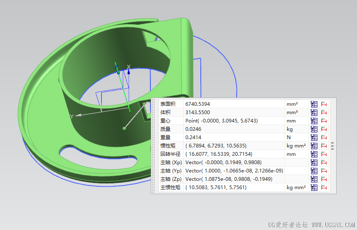
Task: Select the weight value 0.2414
Action: click(193, 137)
